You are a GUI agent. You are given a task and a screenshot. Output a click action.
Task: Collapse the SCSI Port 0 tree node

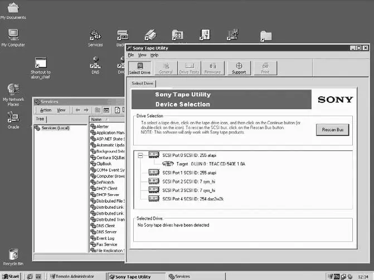tap(140, 155)
